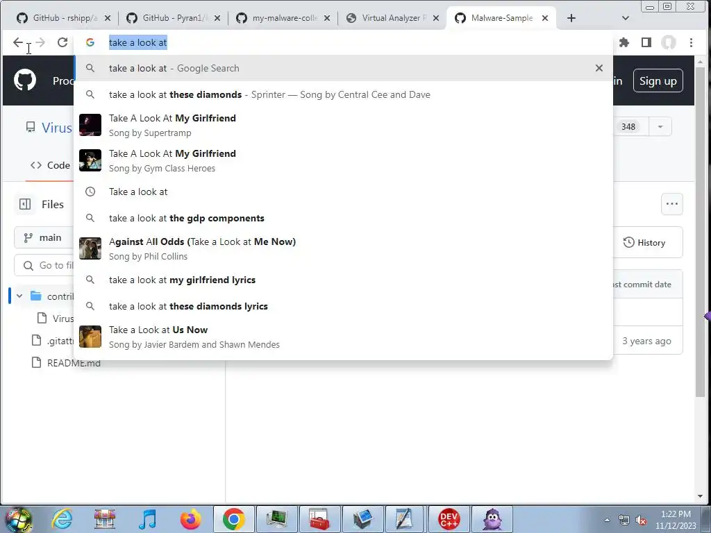Click the Phil Collins album thumbnail
Screen dimensions: 711x533
pos(90,248)
